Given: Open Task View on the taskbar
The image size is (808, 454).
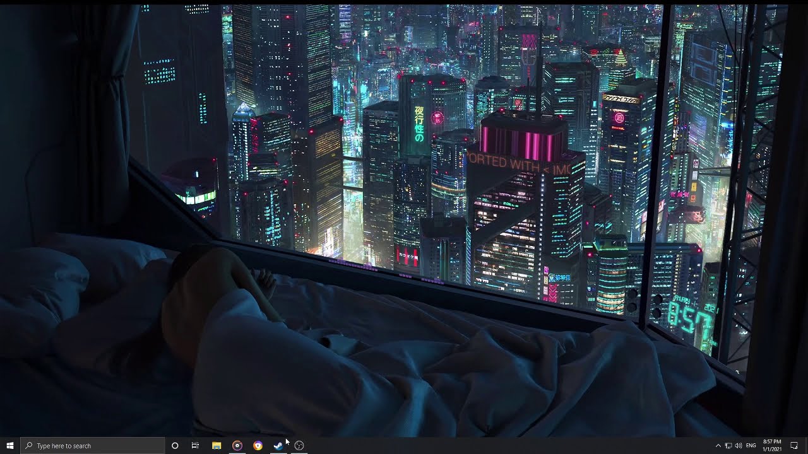Looking at the screenshot, I should click(x=196, y=446).
